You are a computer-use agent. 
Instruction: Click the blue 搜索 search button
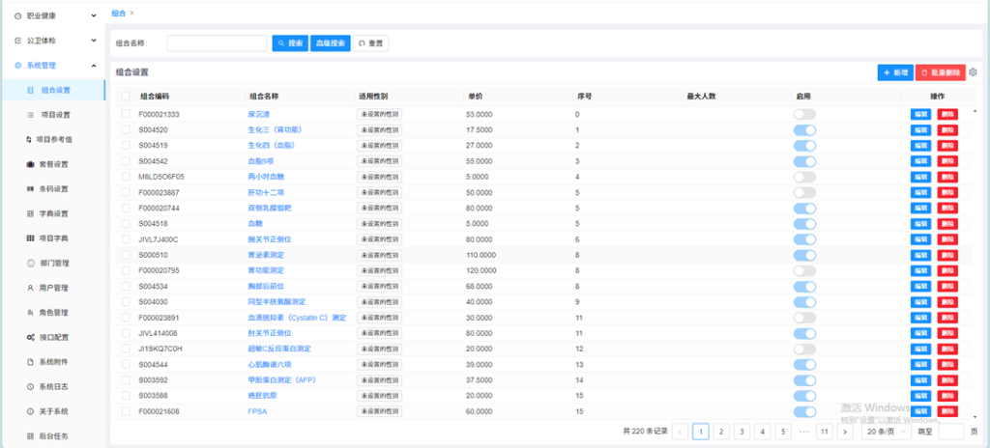pos(290,43)
